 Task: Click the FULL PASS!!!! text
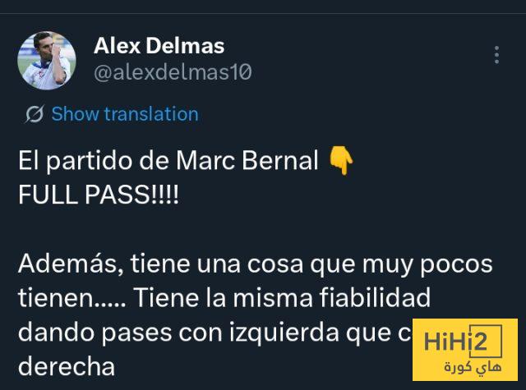click(x=99, y=195)
